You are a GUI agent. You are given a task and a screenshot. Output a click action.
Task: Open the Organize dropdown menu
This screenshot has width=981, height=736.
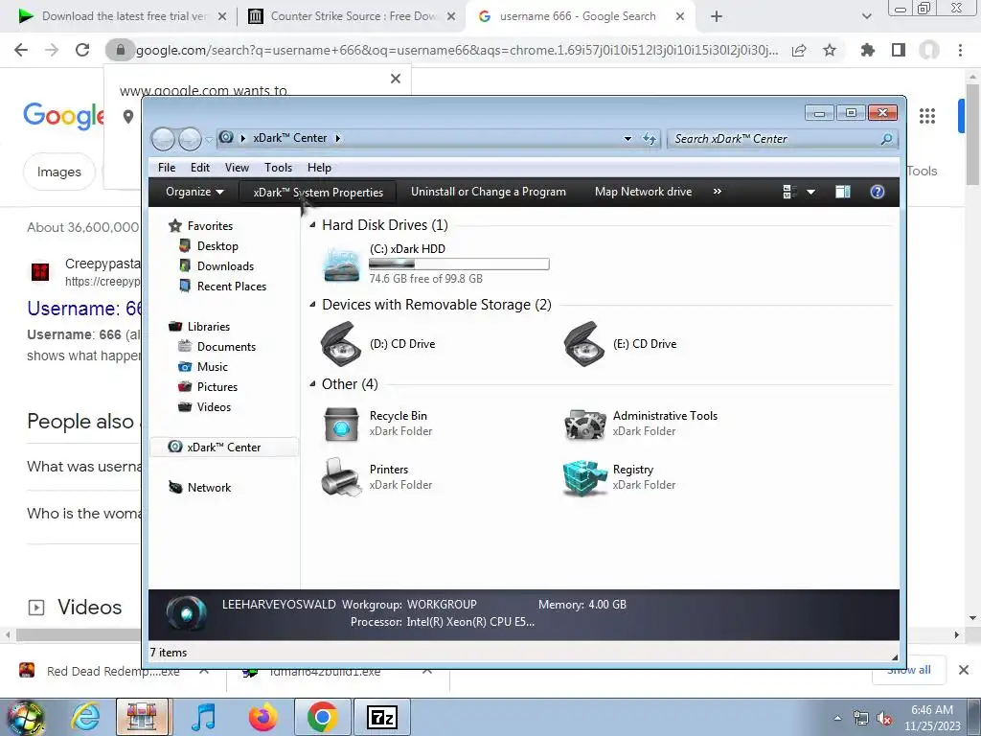pos(194,192)
